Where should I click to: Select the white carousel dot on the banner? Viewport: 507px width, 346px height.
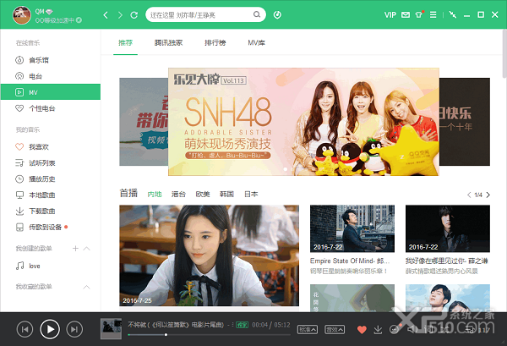pos(286,169)
